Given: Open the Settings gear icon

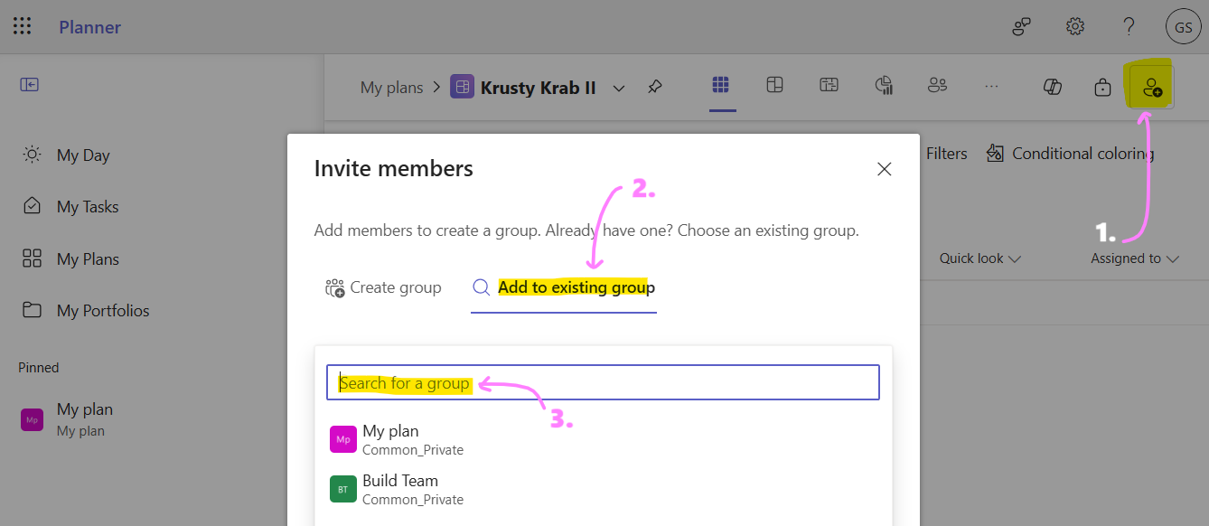Looking at the screenshot, I should click(x=1075, y=26).
